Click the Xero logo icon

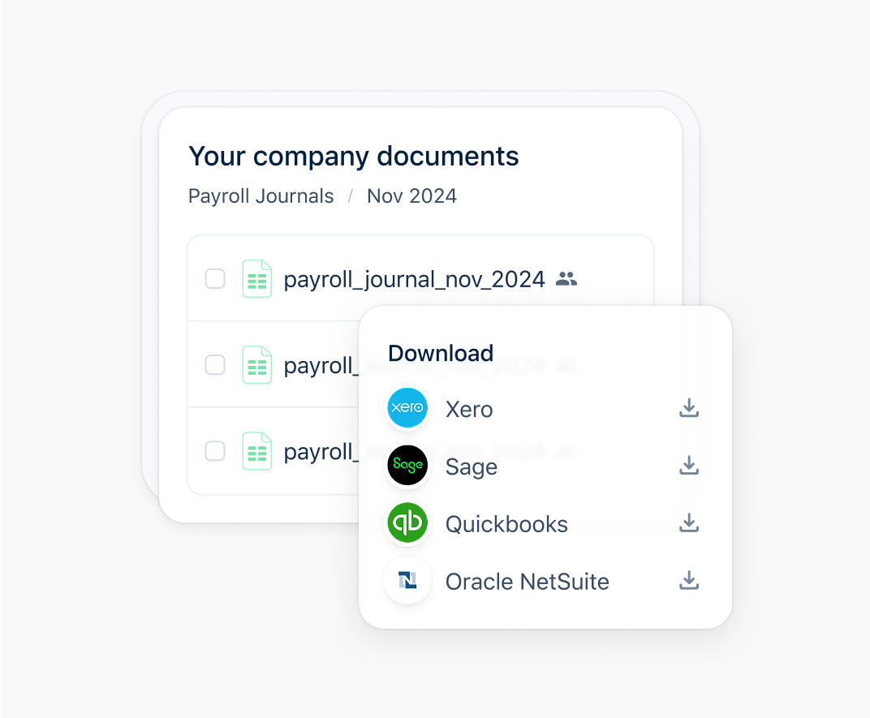click(x=407, y=408)
